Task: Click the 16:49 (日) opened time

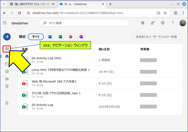Action: tap(106, 72)
